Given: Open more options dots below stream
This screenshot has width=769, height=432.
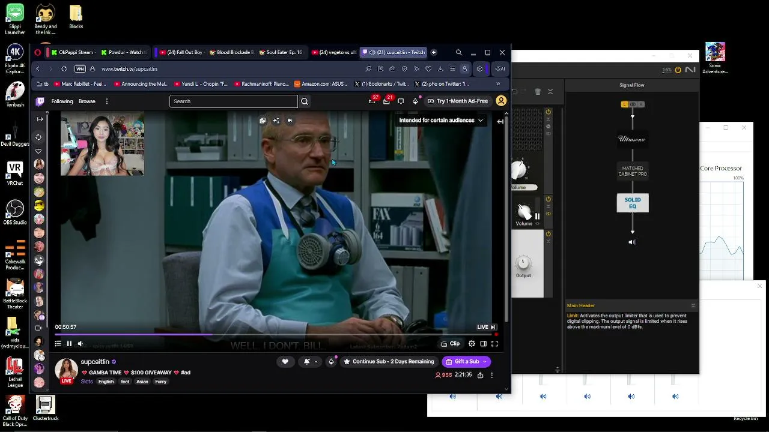Looking at the screenshot, I should tap(491, 375).
